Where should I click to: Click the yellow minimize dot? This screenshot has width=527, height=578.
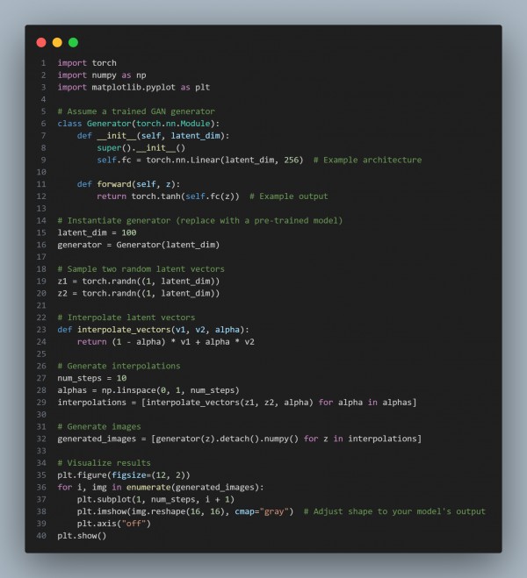57,42
